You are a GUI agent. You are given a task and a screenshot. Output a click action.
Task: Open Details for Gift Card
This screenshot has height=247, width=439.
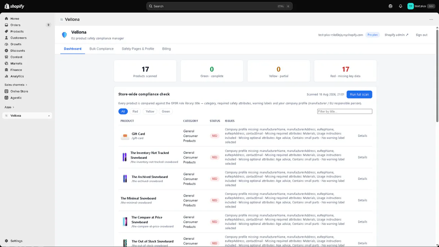click(x=363, y=136)
